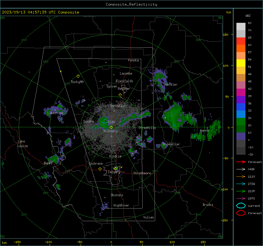Click the Stettler city label
The height and width of the screenshot is (246, 263).
click(x=170, y=85)
